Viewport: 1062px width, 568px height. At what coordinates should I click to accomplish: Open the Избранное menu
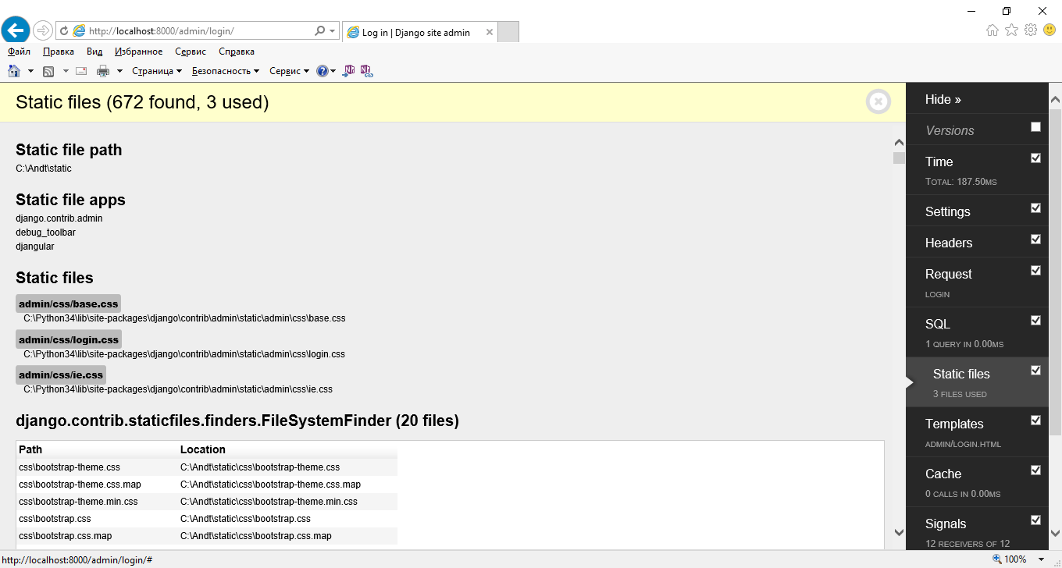click(138, 51)
